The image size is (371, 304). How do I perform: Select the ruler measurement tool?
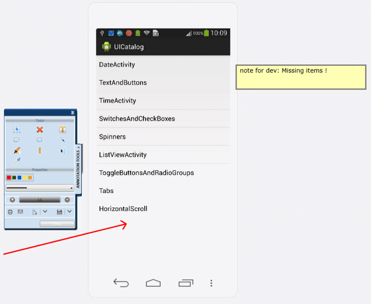[x=40, y=151]
